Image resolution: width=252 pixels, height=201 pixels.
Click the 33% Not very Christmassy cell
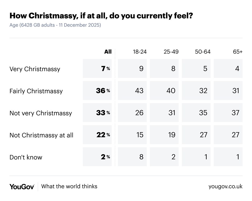(97, 113)
